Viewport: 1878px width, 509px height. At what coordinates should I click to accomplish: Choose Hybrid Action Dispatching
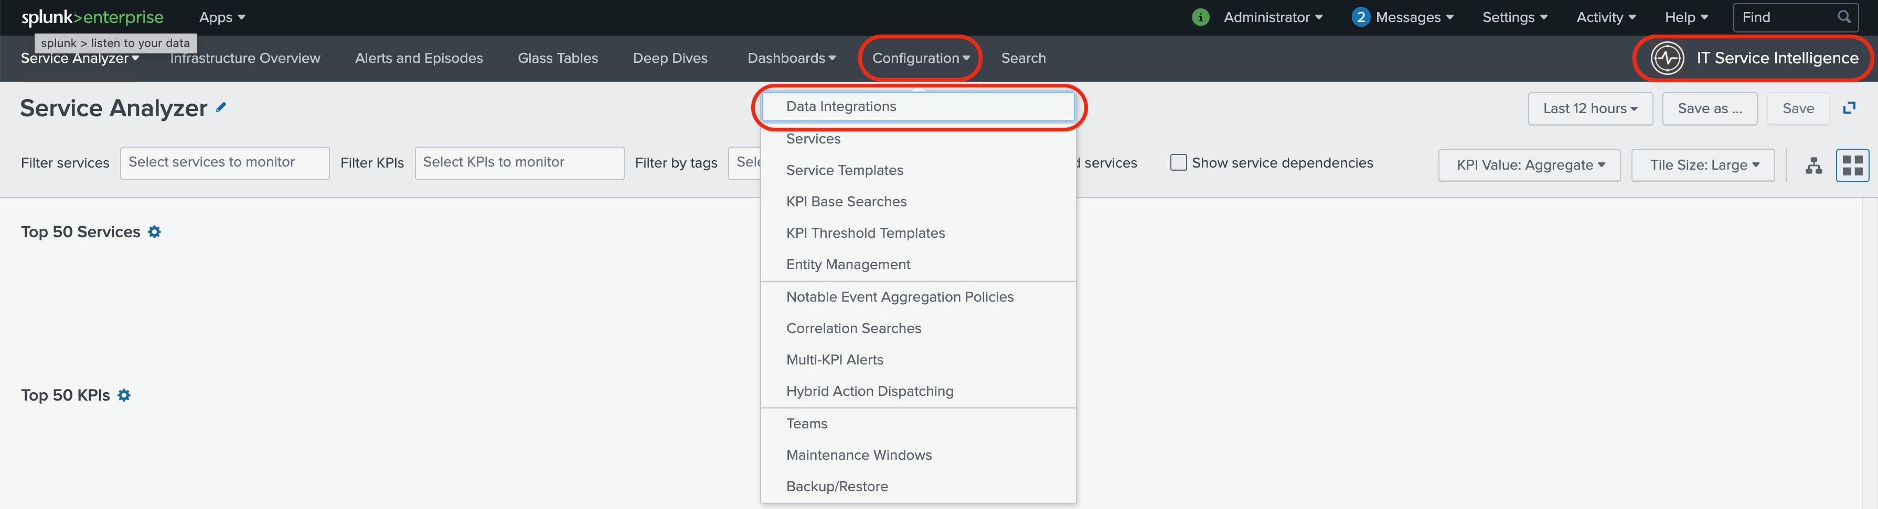[918, 390]
